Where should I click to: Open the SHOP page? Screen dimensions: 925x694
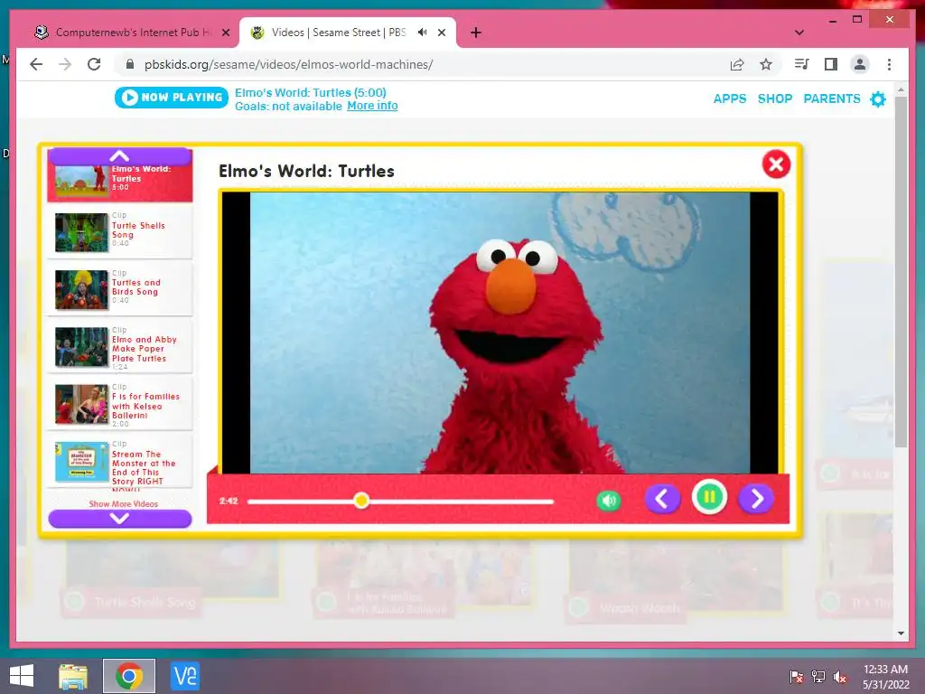[x=774, y=98]
